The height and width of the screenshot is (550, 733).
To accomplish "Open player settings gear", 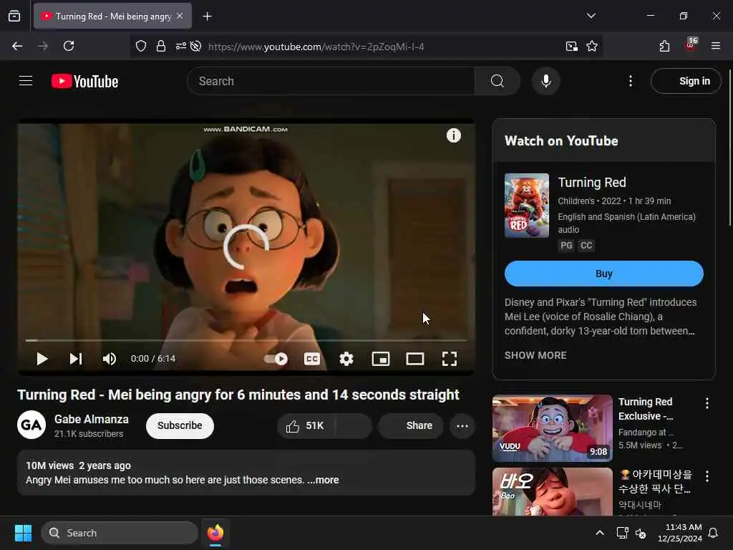I will pos(346,359).
